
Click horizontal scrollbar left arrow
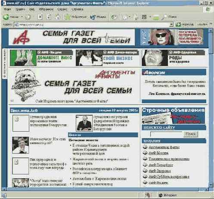[4, 189]
